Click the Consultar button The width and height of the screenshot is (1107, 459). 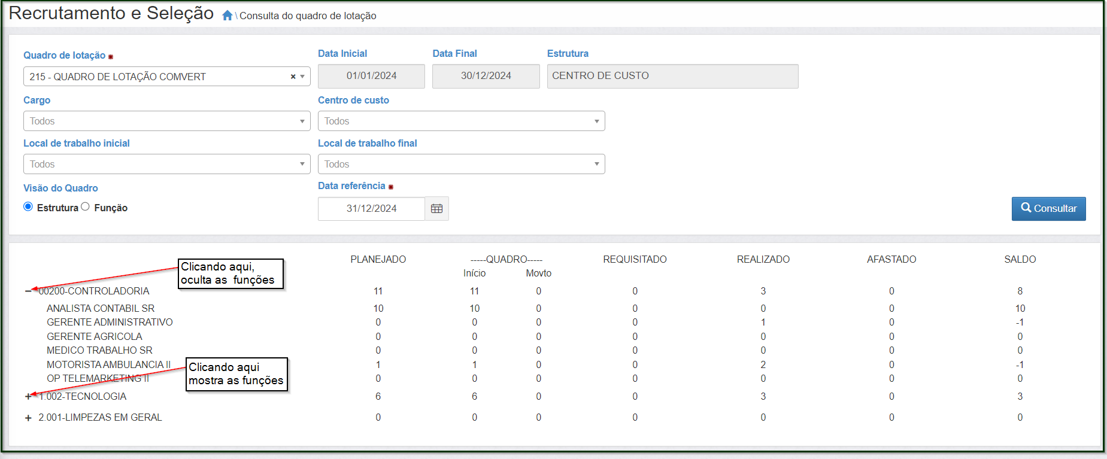click(1049, 209)
